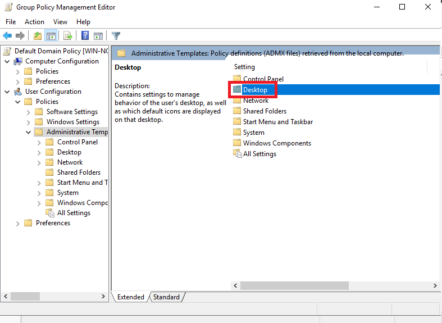
Task: Select Start Menu and Taskbar in right list
Action: point(278,122)
